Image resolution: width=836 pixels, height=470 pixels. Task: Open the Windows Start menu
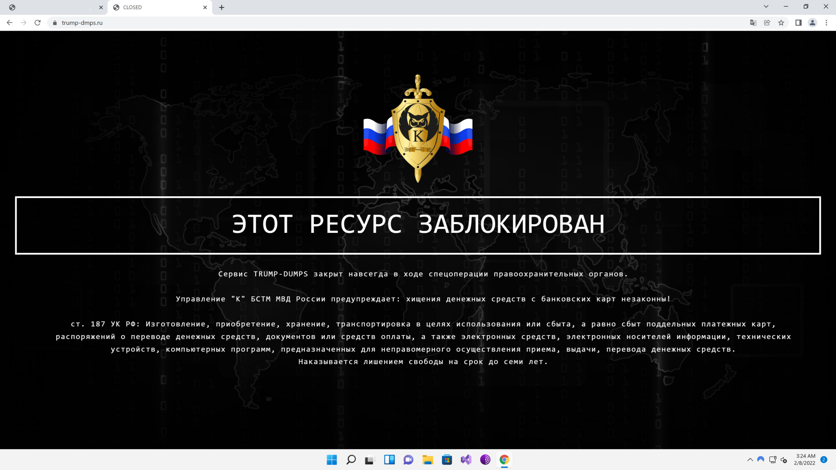point(332,460)
